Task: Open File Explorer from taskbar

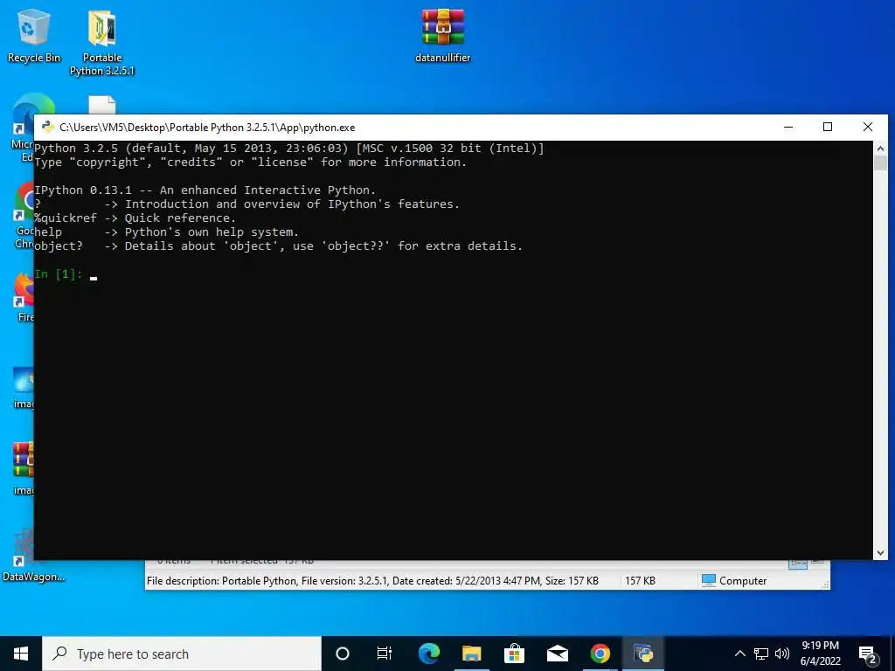Action: tap(471, 654)
